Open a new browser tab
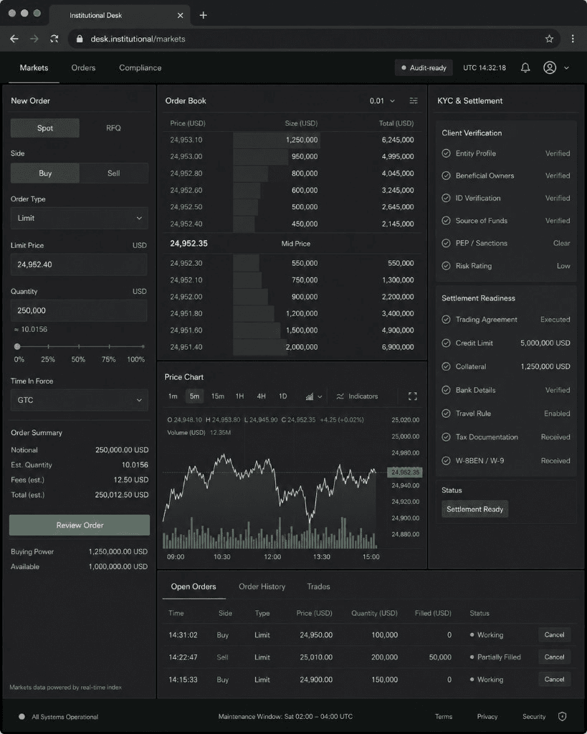Image resolution: width=587 pixels, height=734 pixels. (203, 15)
